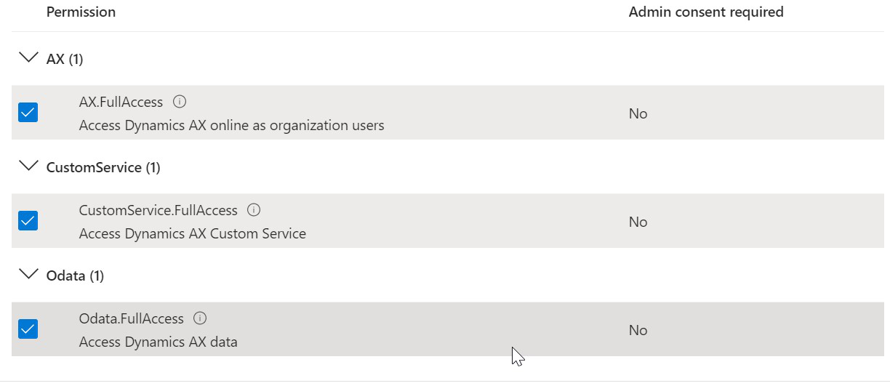Screen dimensions: 890x386
Task: Select the CustomService.FullAccess permission name
Action: click(159, 210)
